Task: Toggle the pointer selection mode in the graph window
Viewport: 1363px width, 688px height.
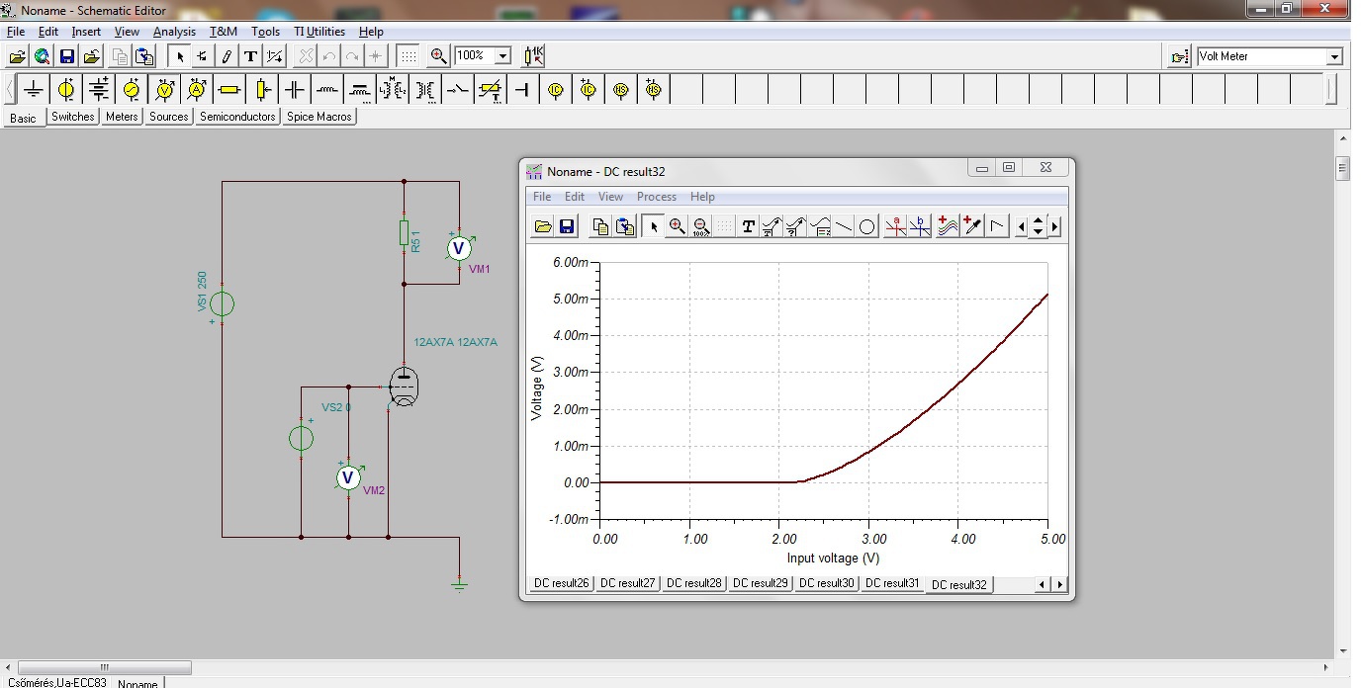Action: (x=652, y=226)
